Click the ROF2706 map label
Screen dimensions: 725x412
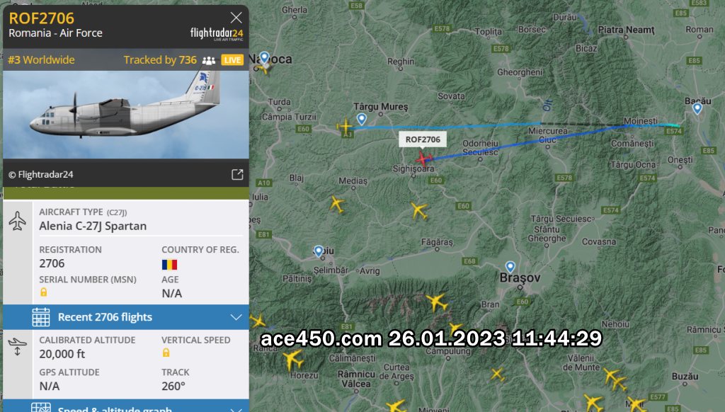423,139
